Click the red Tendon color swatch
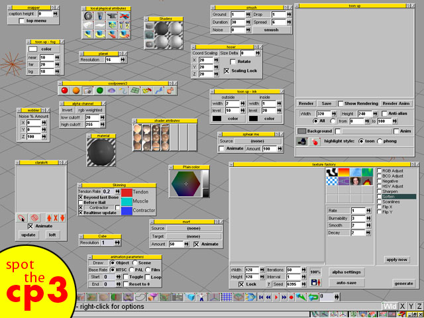Viewport: 424px width, 318px height. click(x=127, y=192)
